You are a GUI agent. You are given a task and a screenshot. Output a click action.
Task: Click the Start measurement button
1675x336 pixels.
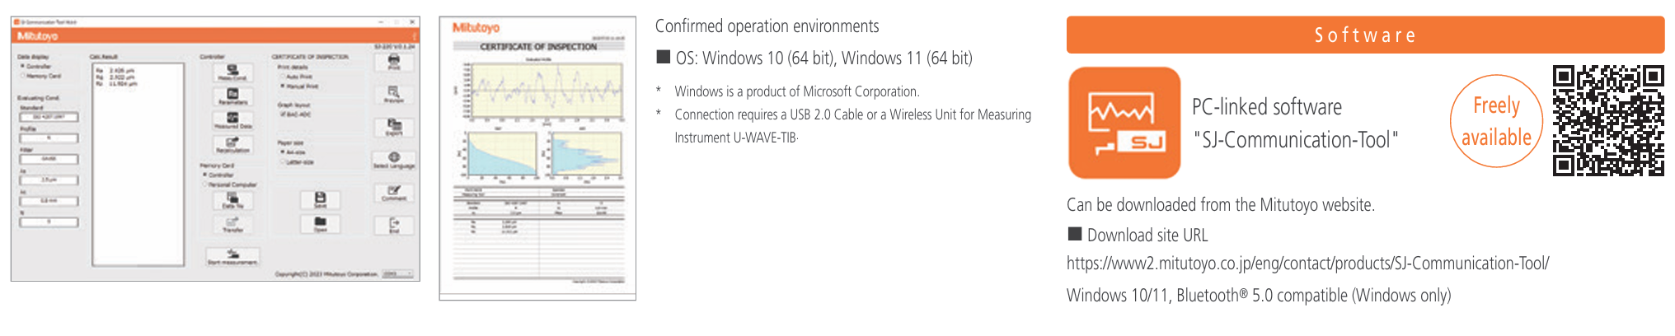[x=232, y=256]
